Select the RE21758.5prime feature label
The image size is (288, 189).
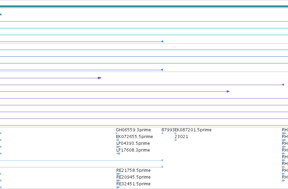133,170
